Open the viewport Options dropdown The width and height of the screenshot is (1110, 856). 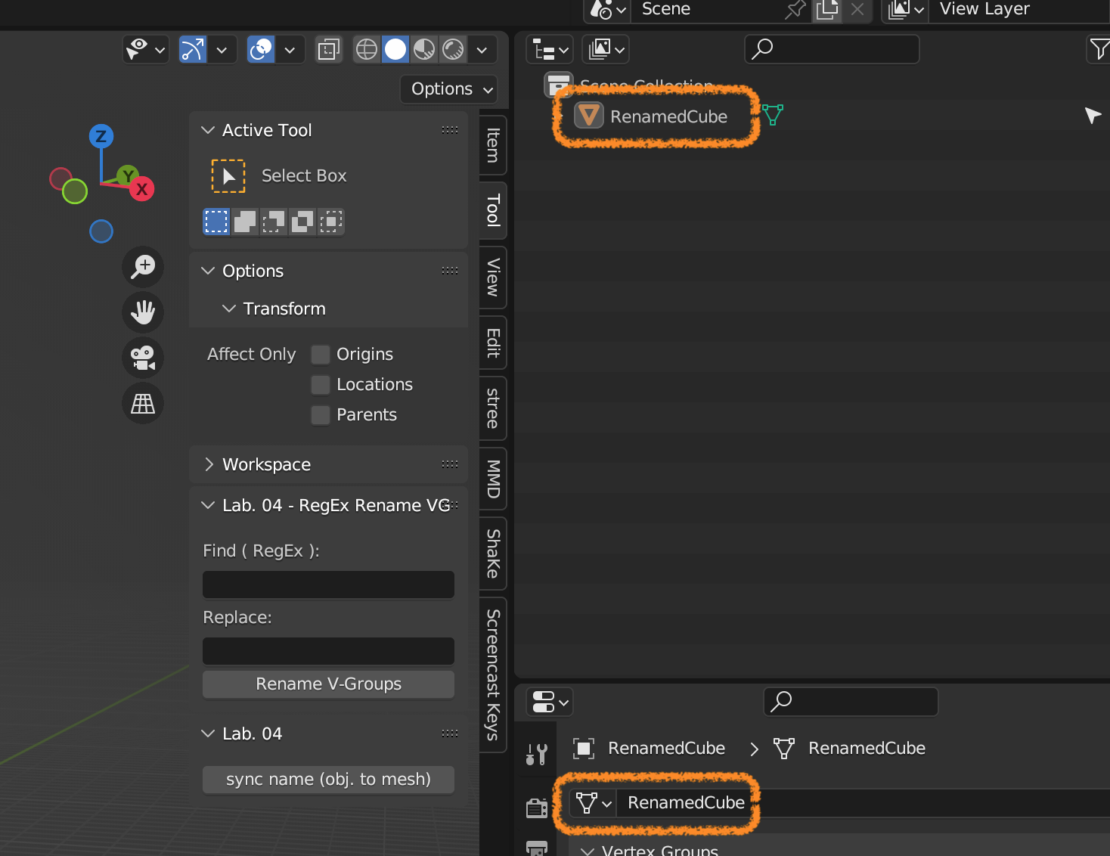pyautogui.click(x=448, y=89)
